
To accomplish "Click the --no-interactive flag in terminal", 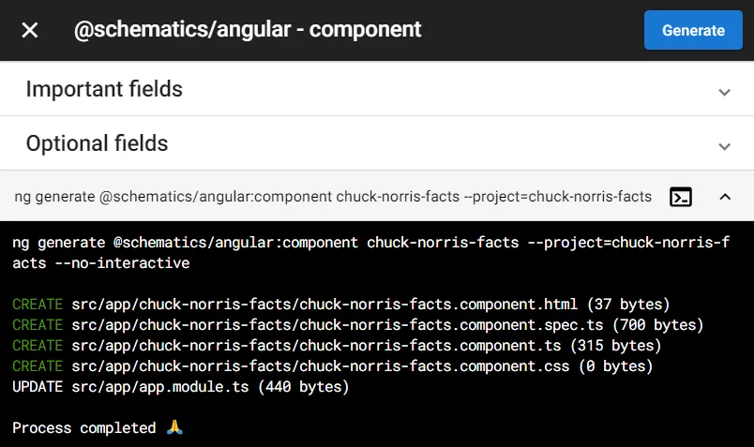I will 122,263.
